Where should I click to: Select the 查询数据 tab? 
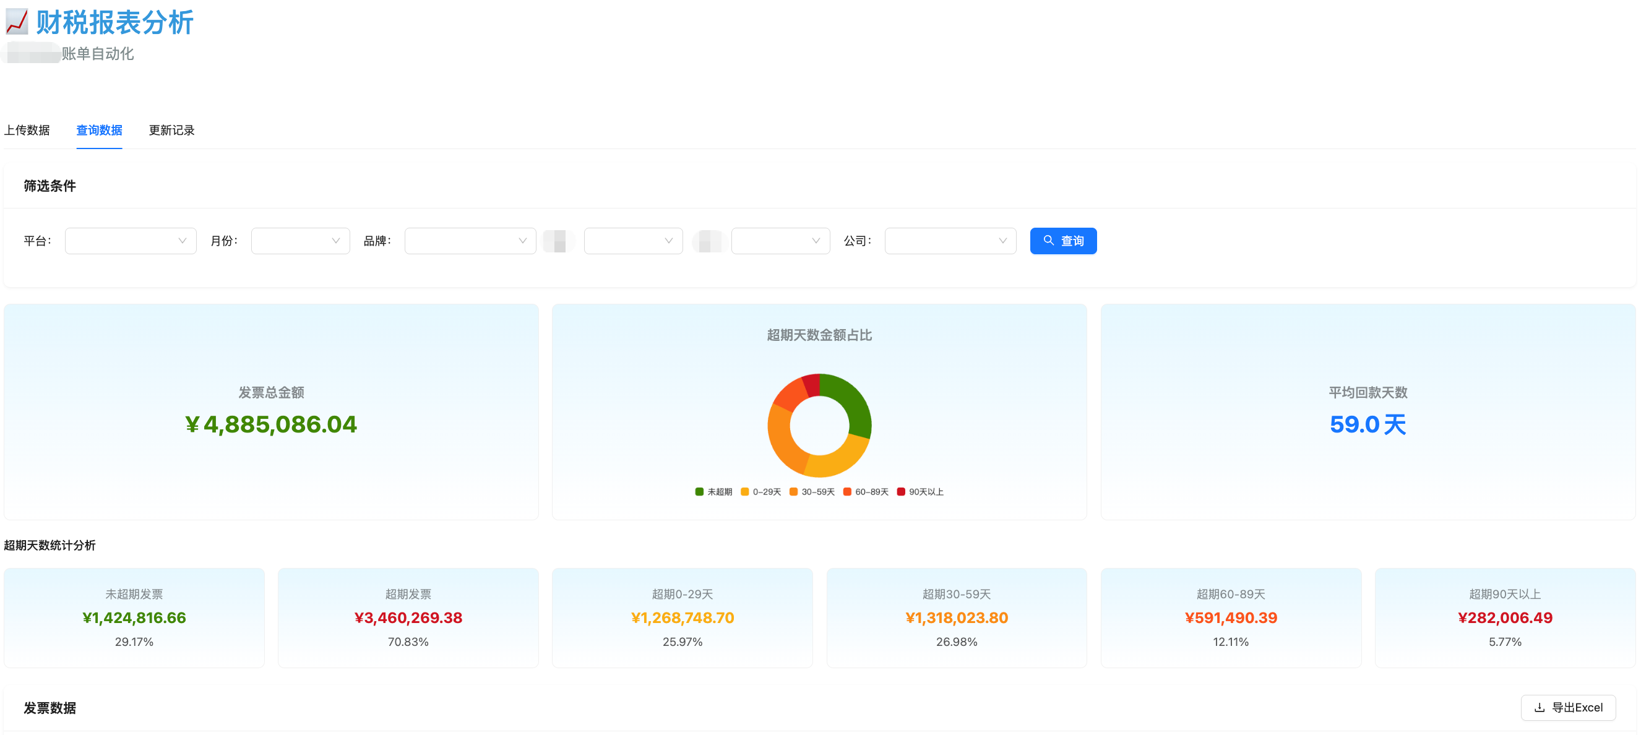tap(100, 130)
